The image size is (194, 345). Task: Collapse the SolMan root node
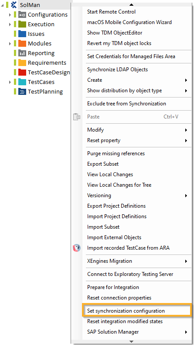coord(3,5)
